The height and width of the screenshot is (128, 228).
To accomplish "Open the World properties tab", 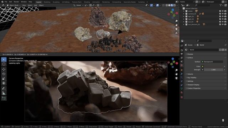I will pyautogui.click(x=182, y=65).
